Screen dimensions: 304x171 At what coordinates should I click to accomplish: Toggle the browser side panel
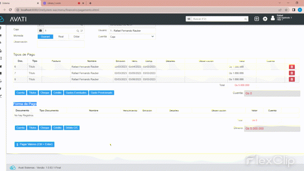pos(294,10)
